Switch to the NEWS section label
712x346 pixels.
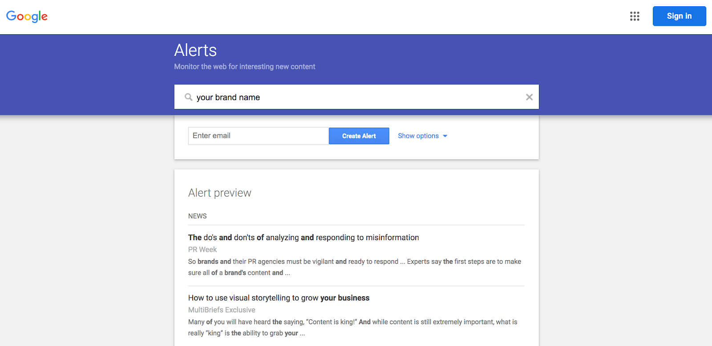click(x=197, y=216)
